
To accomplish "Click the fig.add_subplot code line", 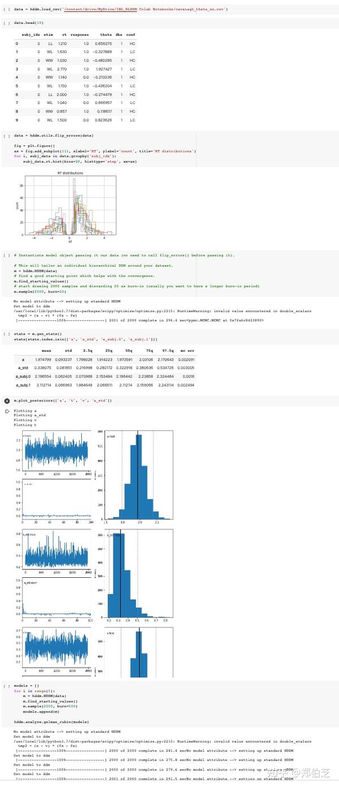I will (105, 152).
